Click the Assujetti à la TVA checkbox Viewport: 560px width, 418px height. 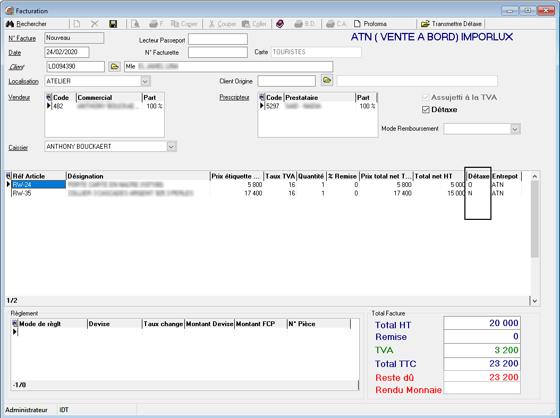coord(426,98)
